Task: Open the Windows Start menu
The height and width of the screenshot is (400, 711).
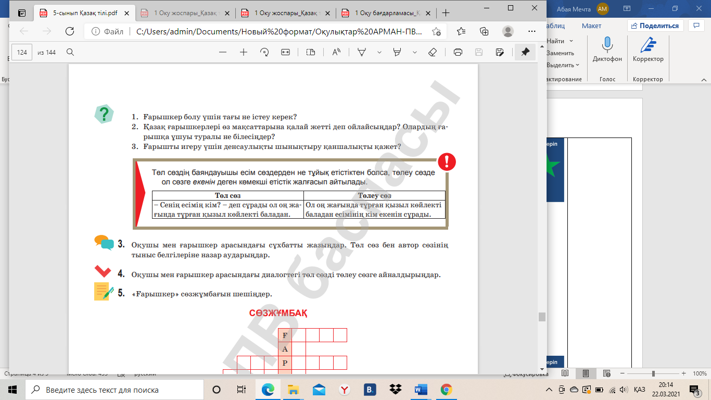Action: click(x=12, y=390)
